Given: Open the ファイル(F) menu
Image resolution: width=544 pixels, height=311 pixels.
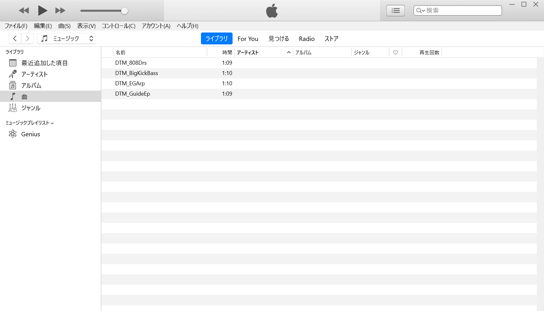Looking at the screenshot, I should point(16,26).
